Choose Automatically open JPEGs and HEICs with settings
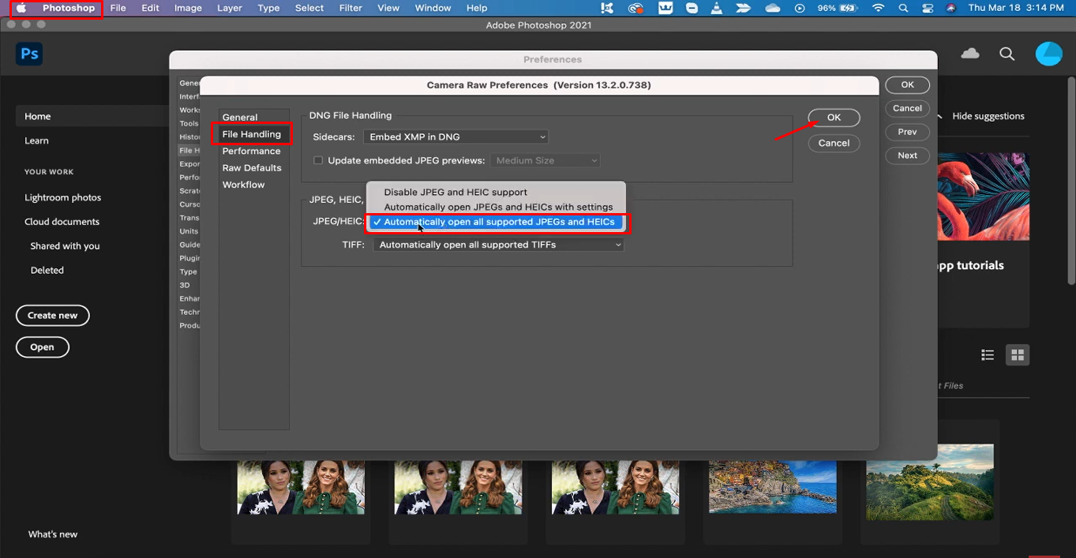 (x=497, y=207)
